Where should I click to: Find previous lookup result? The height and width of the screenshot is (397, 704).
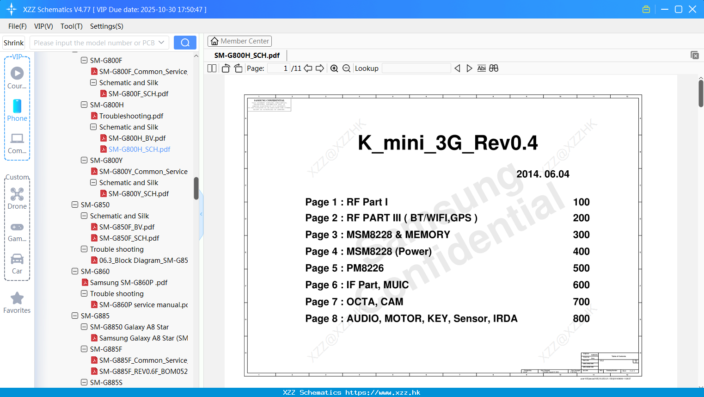[x=457, y=68]
